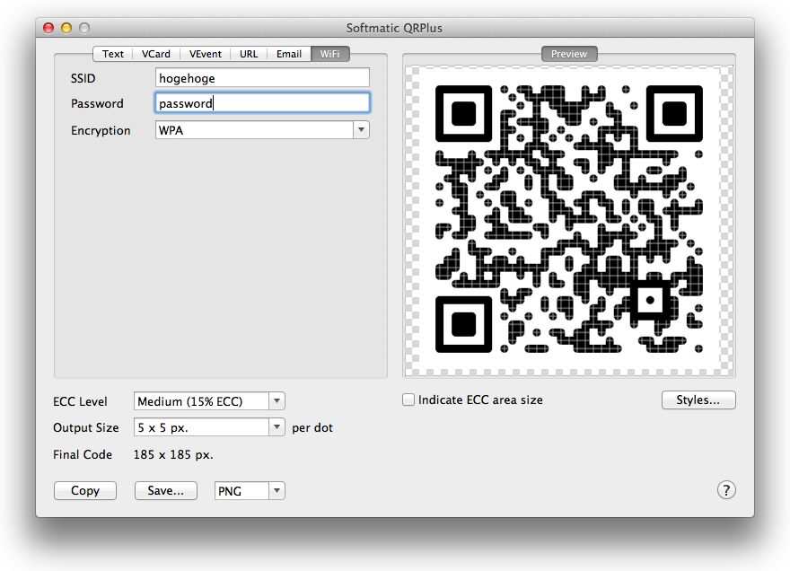The height and width of the screenshot is (571, 790).
Task: Click the Softmatic QRPlus window title
Action: 394,28
